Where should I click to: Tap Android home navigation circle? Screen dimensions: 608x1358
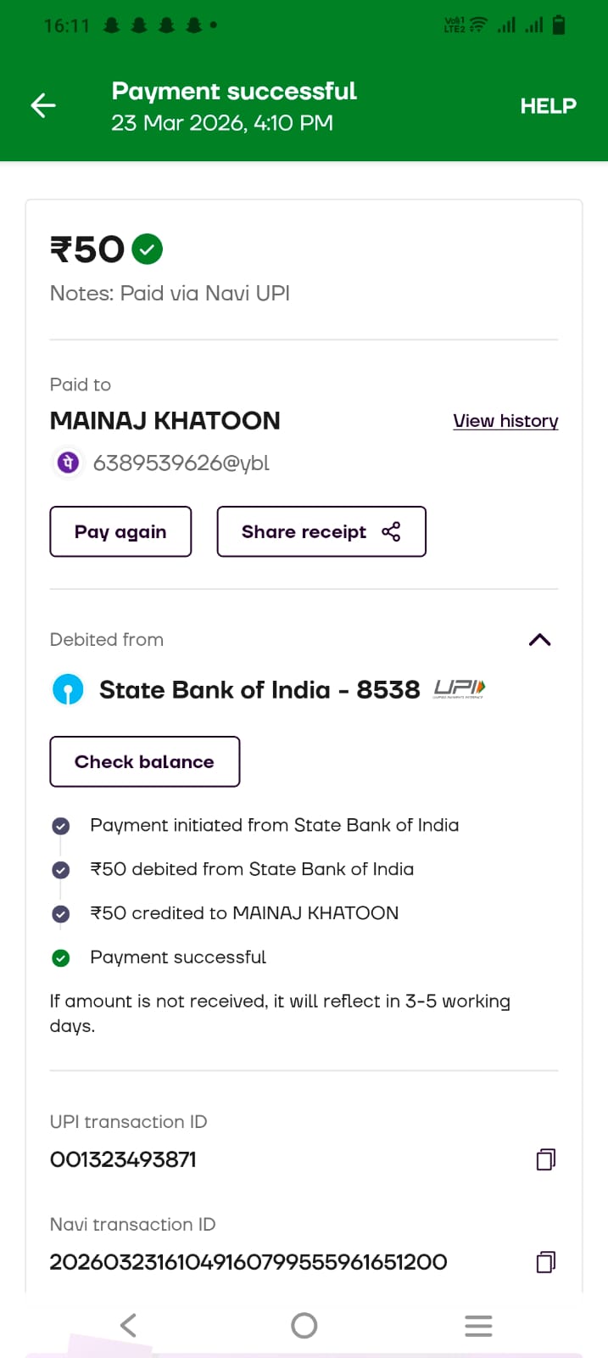click(304, 1325)
